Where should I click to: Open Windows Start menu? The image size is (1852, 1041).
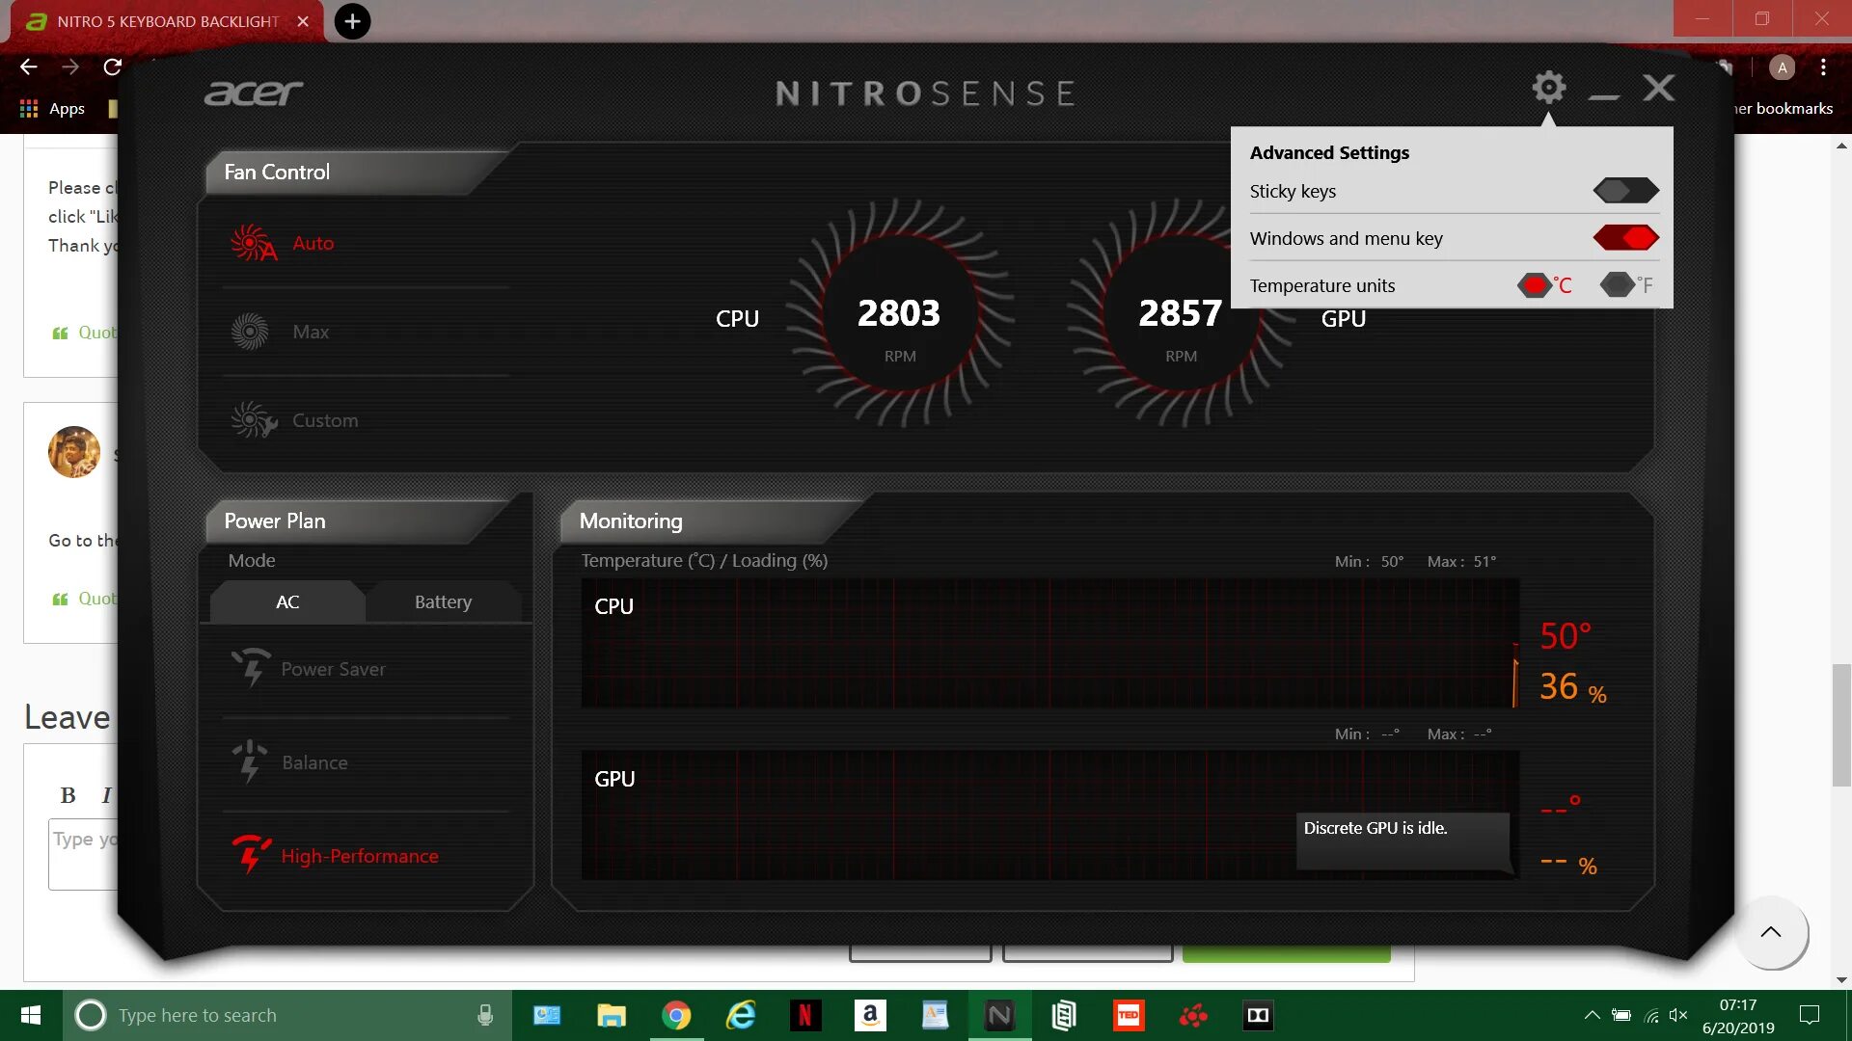point(30,1015)
